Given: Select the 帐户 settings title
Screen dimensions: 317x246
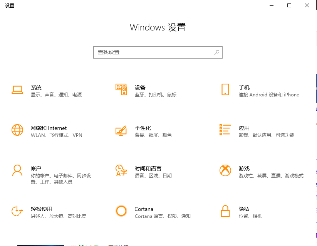Looking at the screenshot, I should click(36, 168).
